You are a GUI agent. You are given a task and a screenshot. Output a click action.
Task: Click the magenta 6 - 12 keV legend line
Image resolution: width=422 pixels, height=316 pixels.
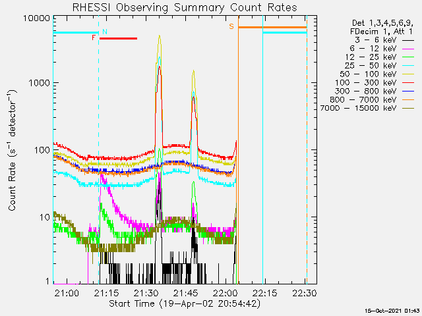point(408,49)
